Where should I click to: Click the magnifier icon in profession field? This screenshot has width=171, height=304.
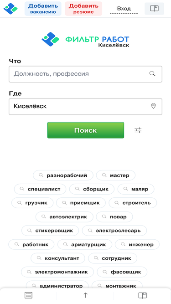(x=152, y=74)
